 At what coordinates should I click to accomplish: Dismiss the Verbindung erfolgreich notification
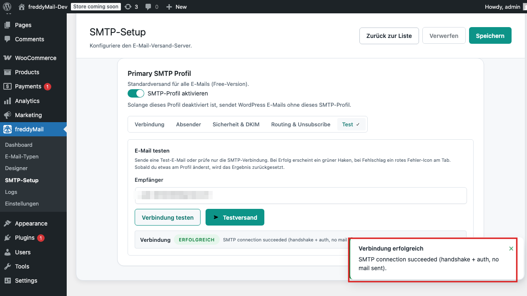point(511,248)
